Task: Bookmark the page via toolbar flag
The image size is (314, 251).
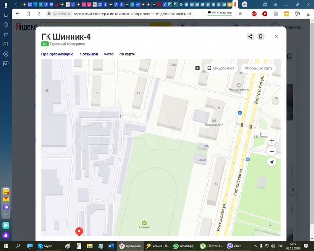Action: 241,14
